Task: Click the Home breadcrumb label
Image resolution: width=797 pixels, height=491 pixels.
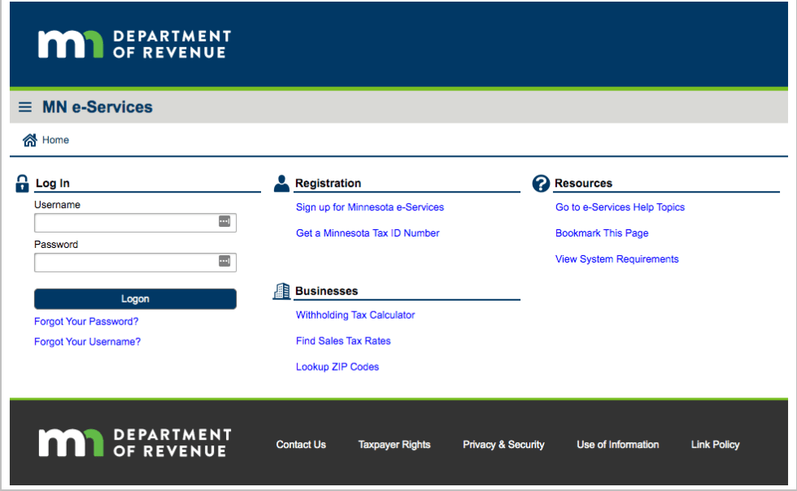Action: point(54,140)
